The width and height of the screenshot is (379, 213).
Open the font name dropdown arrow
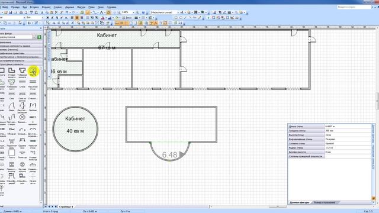24,18
